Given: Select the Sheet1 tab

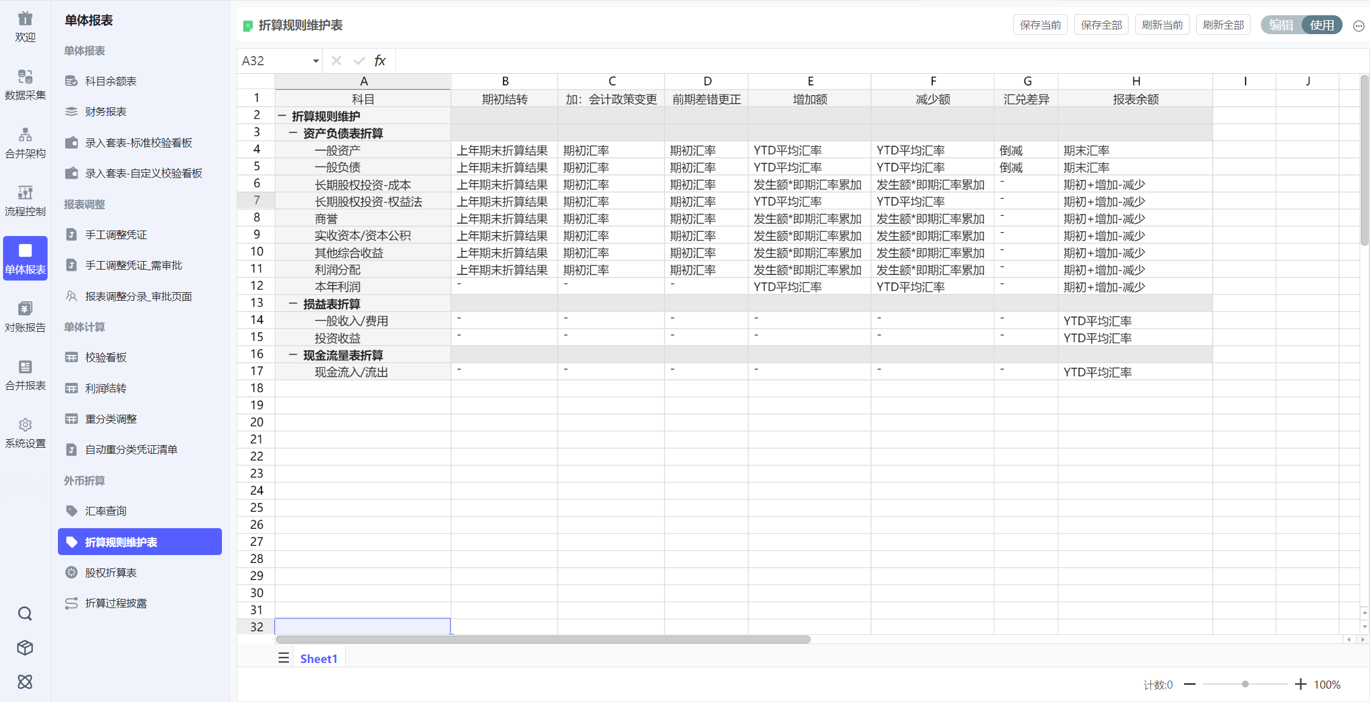Looking at the screenshot, I should 318,659.
